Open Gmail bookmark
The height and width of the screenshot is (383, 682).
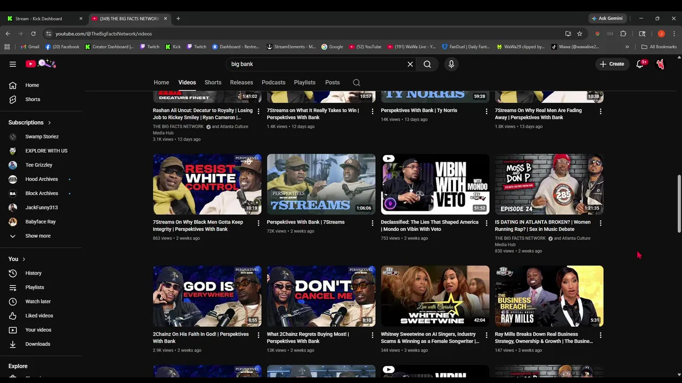click(30, 47)
